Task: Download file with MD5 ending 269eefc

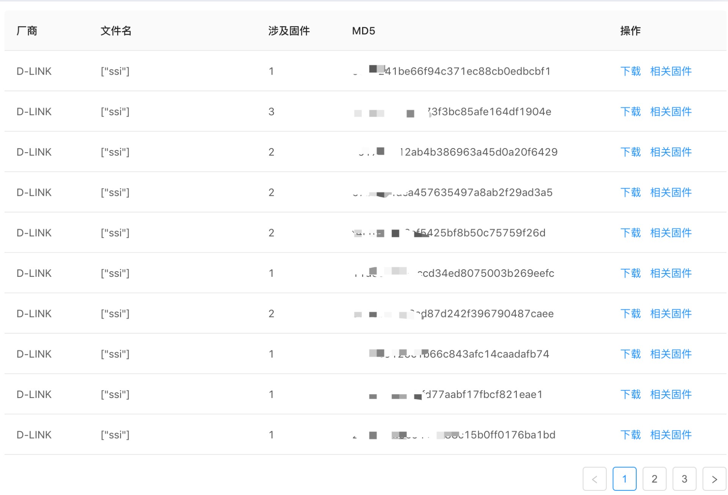Action: [x=630, y=273]
